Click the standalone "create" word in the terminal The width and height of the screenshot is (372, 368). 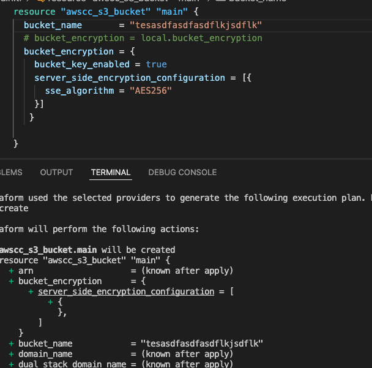click(14, 208)
